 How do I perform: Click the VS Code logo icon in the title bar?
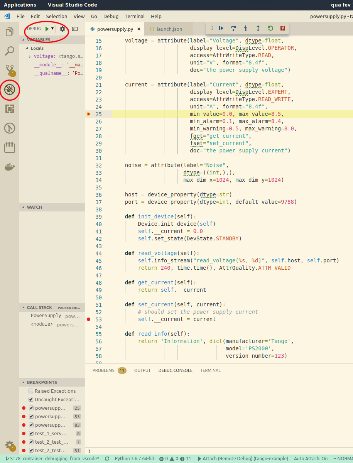click(7, 16)
